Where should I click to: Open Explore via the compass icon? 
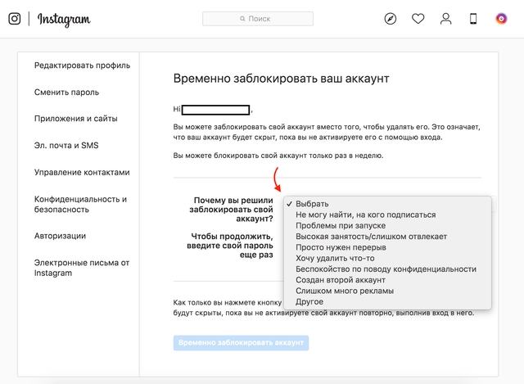tap(391, 19)
